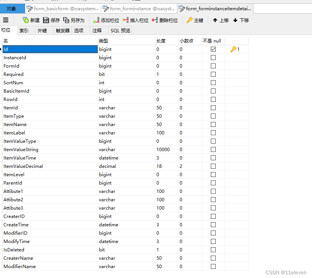This screenshot has height=278, width=312.
Task: Click the length 10000 cell
Action: pos(167,150)
